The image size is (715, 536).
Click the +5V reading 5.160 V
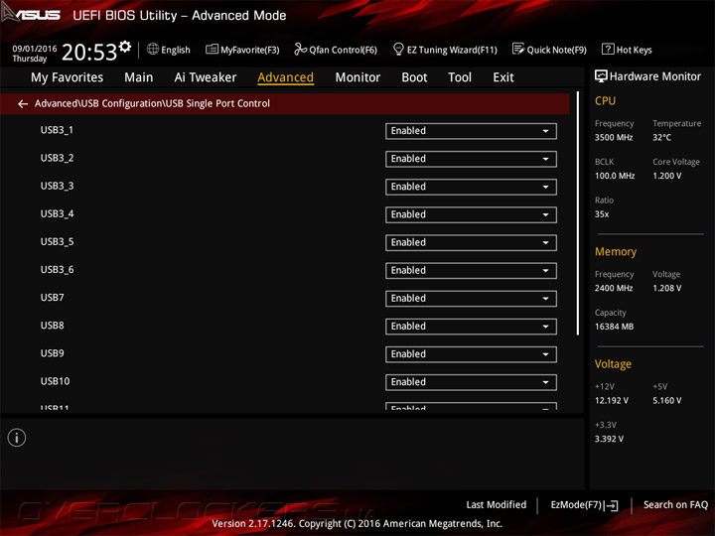666,401
